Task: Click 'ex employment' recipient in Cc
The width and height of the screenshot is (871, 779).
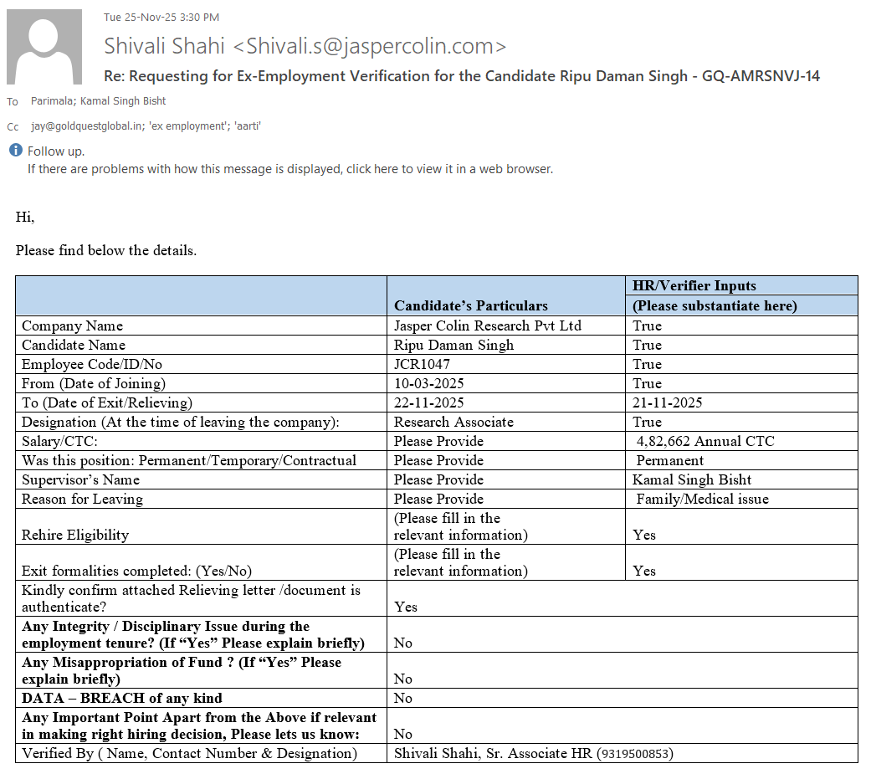Action: pyautogui.click(x=188, y=126)
